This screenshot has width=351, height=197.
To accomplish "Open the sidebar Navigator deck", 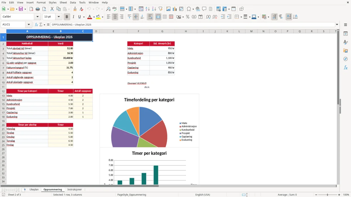I will click(x=345, y=59).
